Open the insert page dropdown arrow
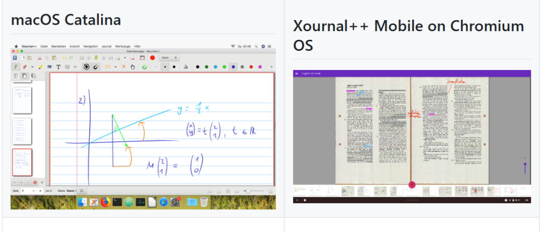This screenshot has width=544, height=232. pos(125,57)
